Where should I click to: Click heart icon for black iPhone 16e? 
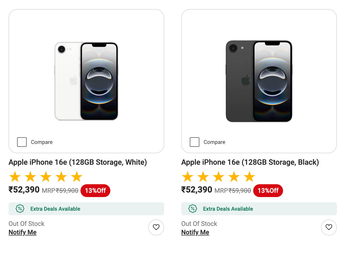pos(329,227)
